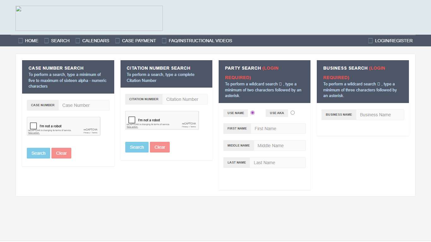Open the CALENDARS page from the navbar

[96, 40]
